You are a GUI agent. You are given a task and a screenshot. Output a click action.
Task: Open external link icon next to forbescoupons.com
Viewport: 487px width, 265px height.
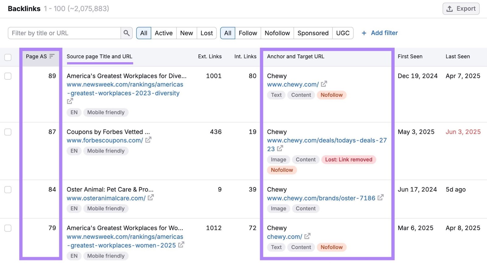tap(148, 140)
